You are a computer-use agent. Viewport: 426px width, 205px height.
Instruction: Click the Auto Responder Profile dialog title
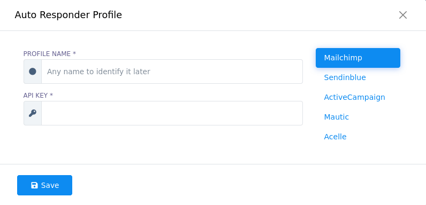pyautogui.click(x=68, y=15)
